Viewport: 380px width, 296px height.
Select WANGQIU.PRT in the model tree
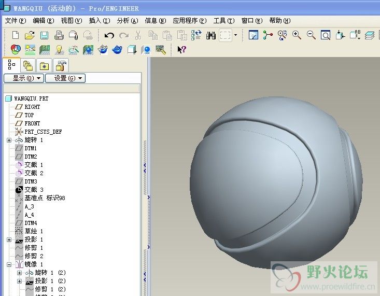click(x=31, y=98)
